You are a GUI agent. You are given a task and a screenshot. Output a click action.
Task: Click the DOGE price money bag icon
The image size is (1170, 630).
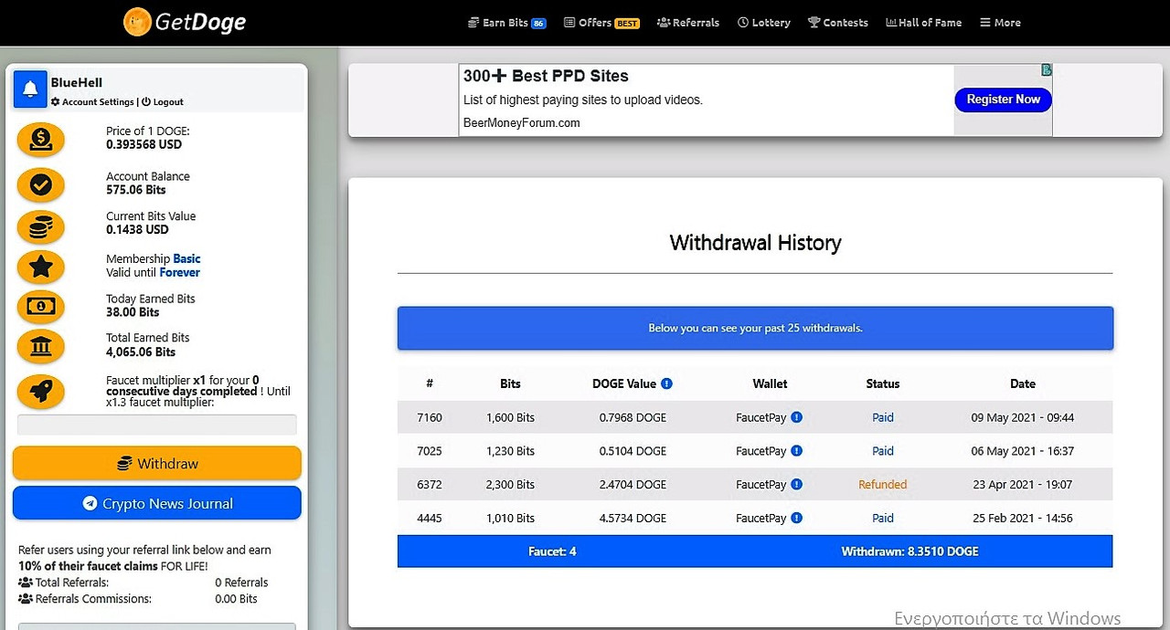click(41, 140)
